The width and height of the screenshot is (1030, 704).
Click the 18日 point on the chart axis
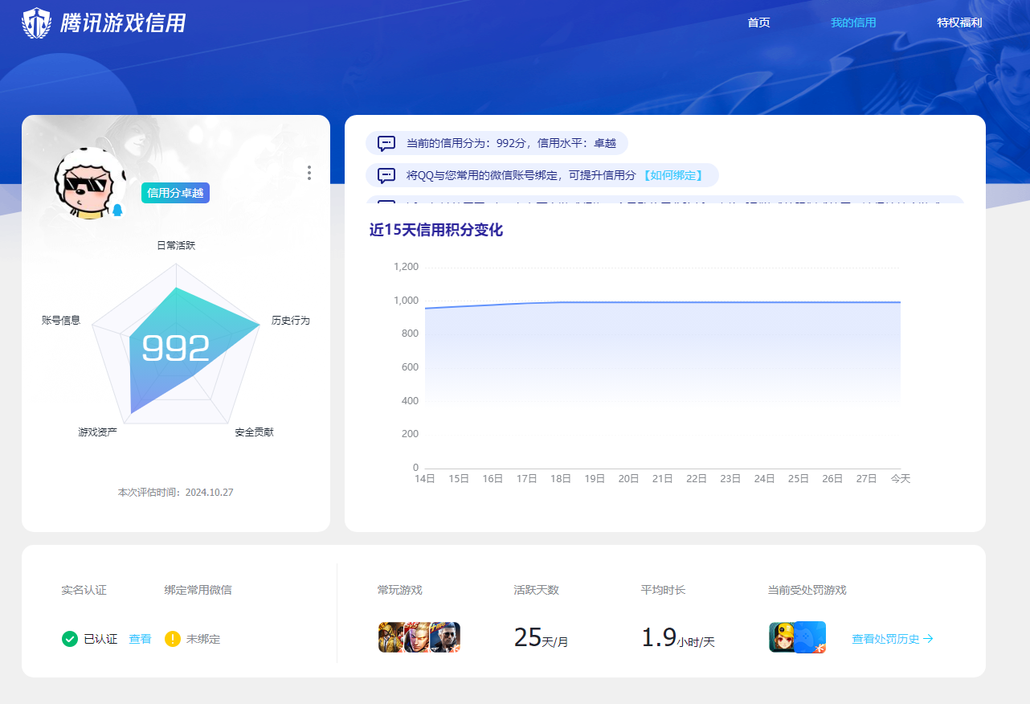click(560, 478)
